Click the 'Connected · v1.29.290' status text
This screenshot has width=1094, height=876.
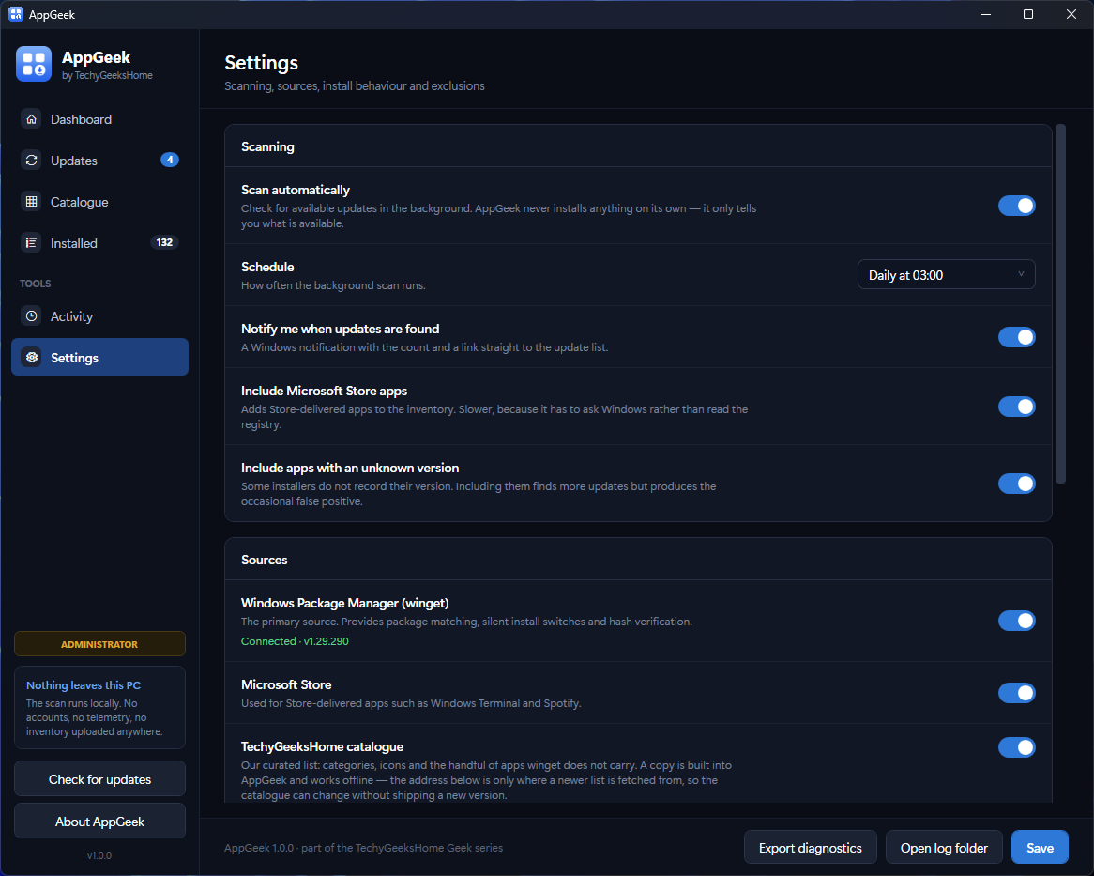click(x=295, y=641)
